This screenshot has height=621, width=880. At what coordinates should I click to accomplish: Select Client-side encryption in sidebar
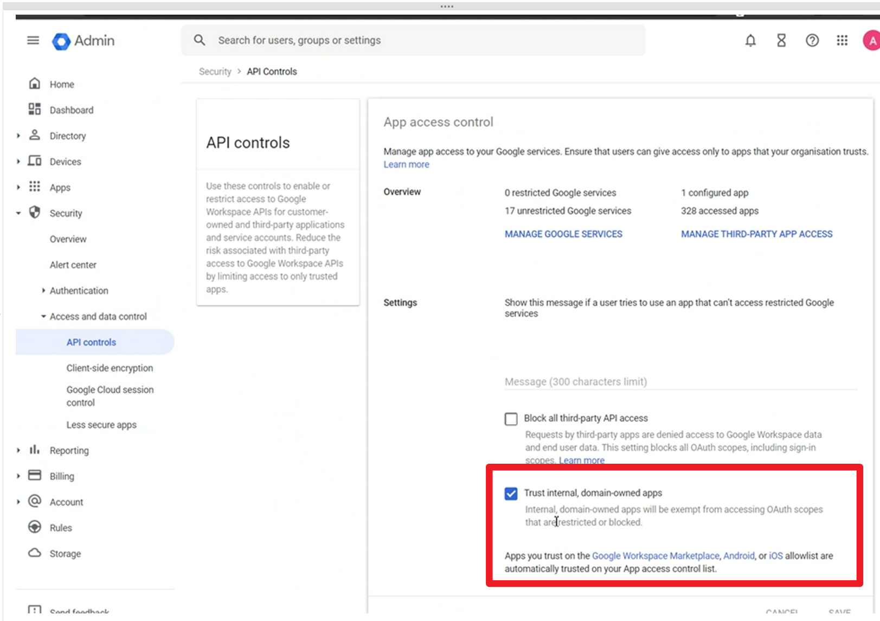(x=110, y=368)
